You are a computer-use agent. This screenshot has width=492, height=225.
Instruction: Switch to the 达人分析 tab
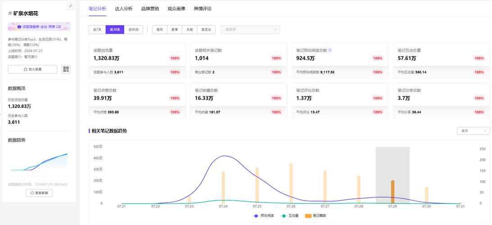click(123, 9)
